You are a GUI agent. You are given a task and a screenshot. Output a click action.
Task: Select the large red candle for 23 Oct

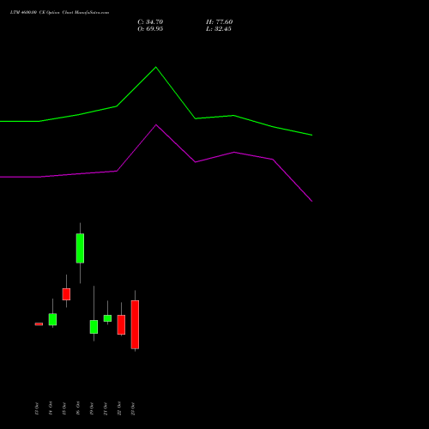(x=135, y=324)
